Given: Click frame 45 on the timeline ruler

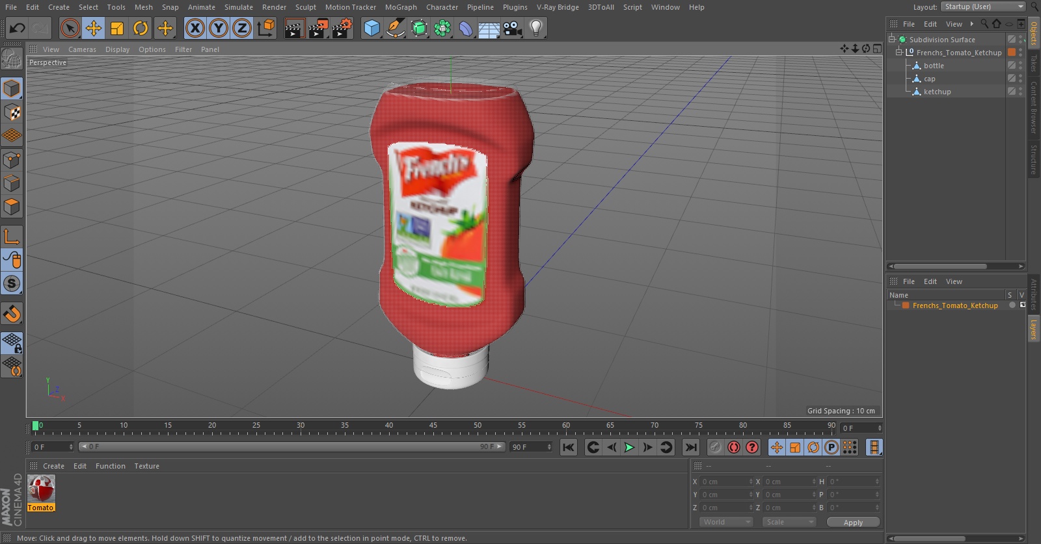Looking at the screenshot, I should pos(433,427).
